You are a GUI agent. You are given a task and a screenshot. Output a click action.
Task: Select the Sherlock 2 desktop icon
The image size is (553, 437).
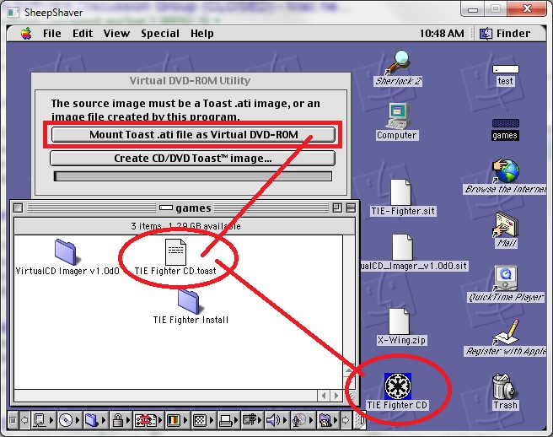(398, 68)
